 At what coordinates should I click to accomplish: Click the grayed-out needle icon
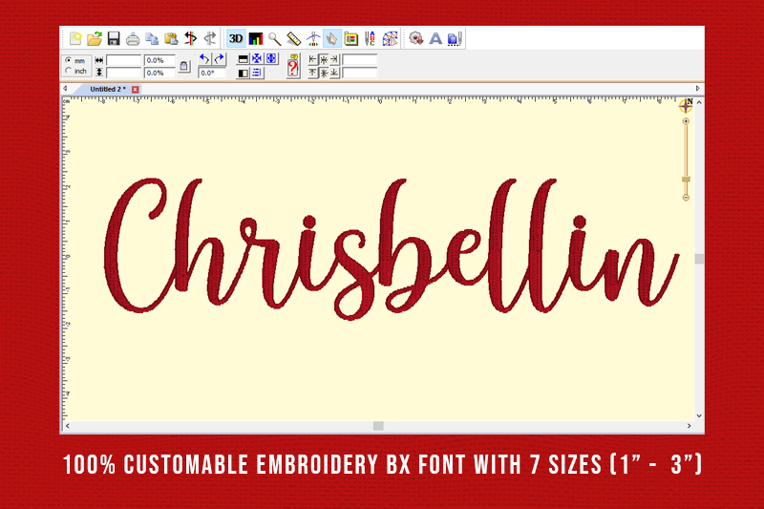(210, 38)
